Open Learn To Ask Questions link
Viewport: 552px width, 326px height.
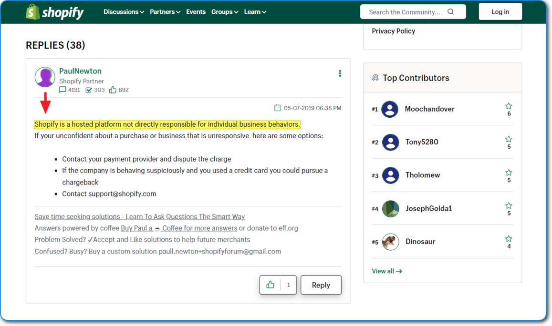pos(139,217)
